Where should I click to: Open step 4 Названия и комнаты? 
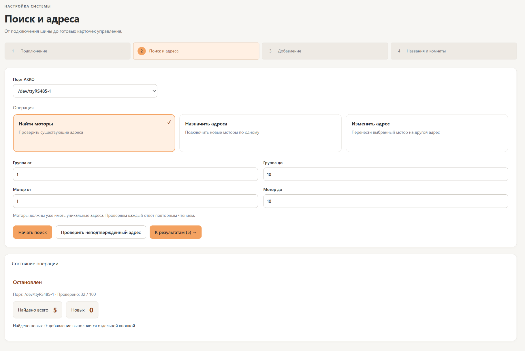[x=453, y=51]
